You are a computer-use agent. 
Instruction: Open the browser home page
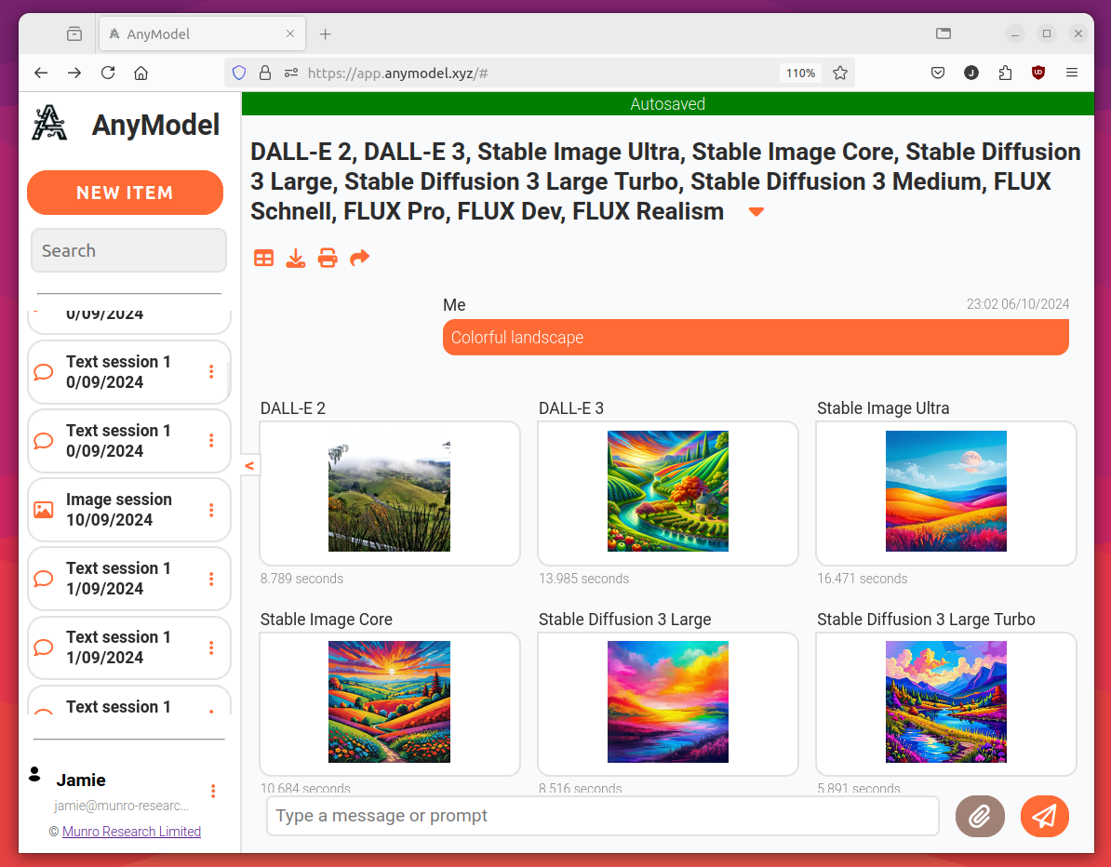pos(141,73)
